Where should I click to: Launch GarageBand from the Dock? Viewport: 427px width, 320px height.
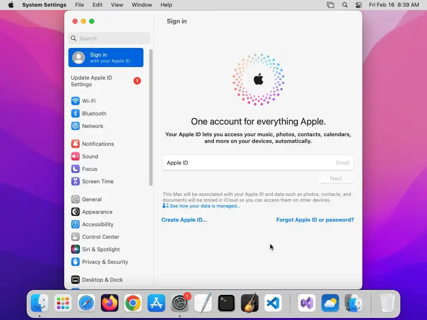(x=250, y=303)
